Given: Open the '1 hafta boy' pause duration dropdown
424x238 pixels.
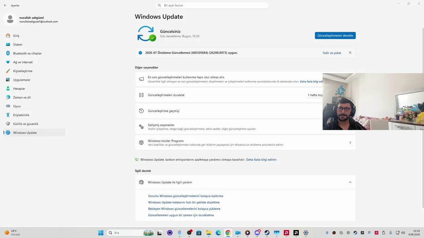Looking at the screenshot, I should [315, 95].
